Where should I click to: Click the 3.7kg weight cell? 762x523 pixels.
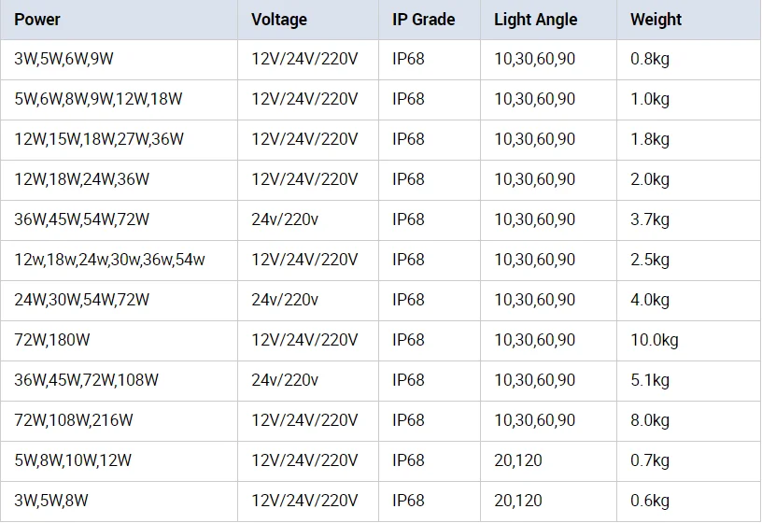[x=650, y=219]
